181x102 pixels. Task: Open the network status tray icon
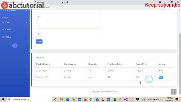[151, 99]
